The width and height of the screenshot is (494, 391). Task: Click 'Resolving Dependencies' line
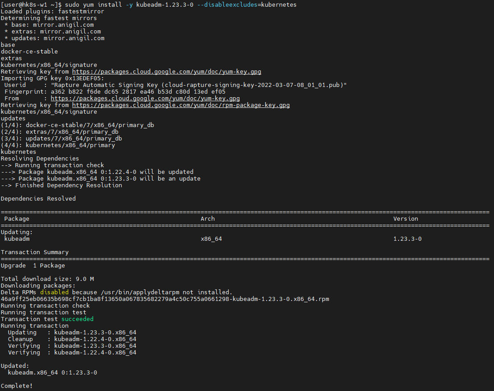40,158
